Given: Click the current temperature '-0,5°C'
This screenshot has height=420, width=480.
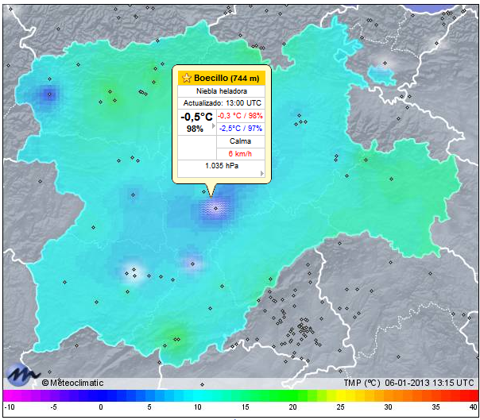Looking at the screenshot, I should tap(196, 117).
